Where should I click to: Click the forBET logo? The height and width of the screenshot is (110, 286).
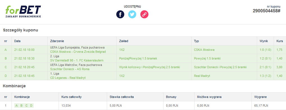point(23,12)
